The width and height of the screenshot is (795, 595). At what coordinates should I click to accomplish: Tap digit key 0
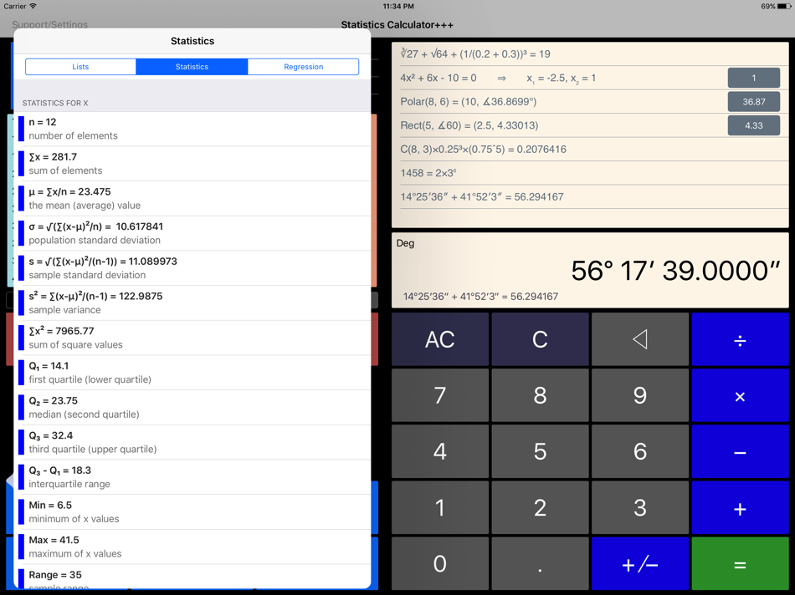[440, 563]
